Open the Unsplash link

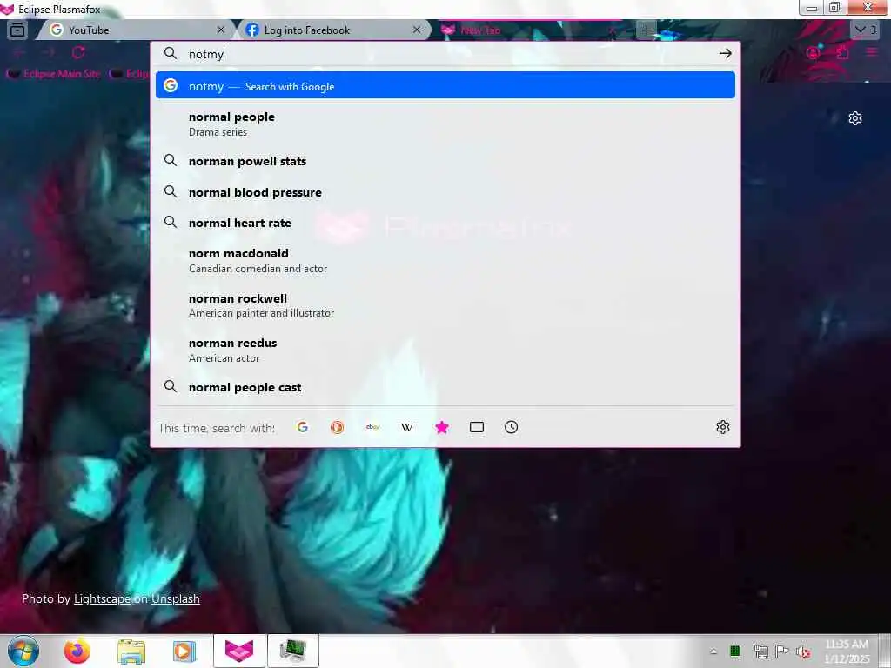point(176,598)
